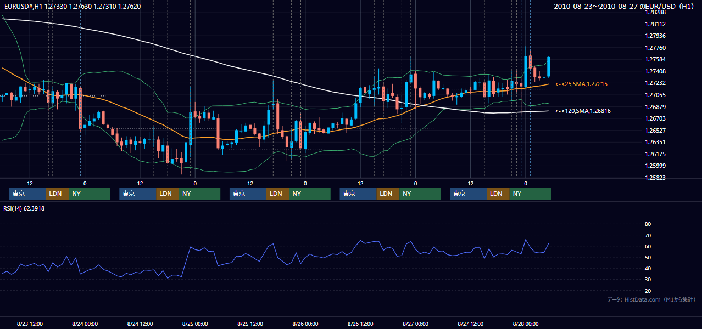Click the RSI(14) 62.3918 indicator label
Image resolution: width=702 pixels, height=329 pixels.
[24, 208]
